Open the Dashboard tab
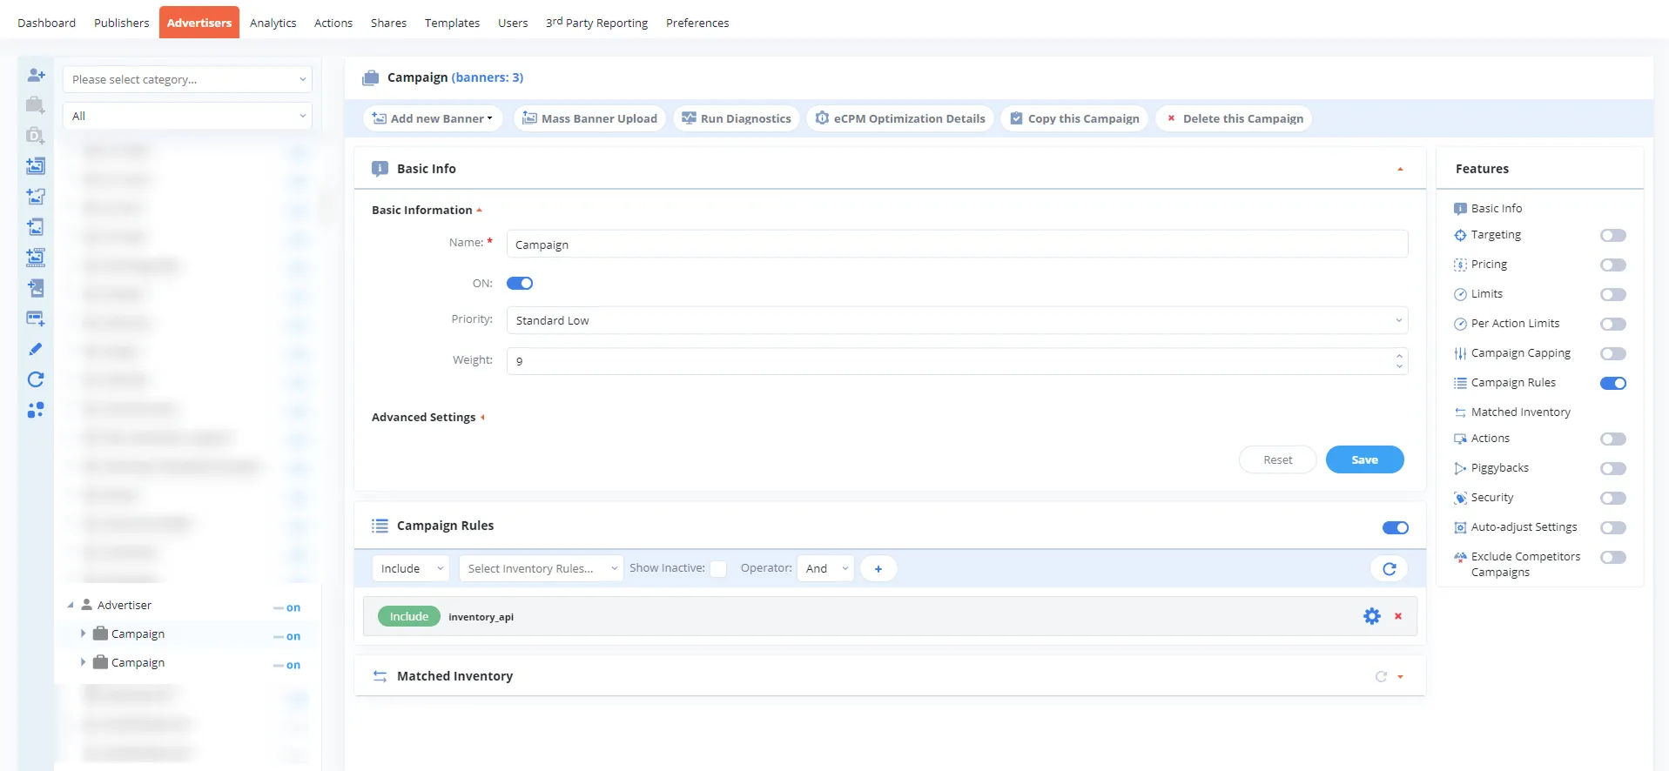The width and height of the screenshot is (1669, 771). 46,23
